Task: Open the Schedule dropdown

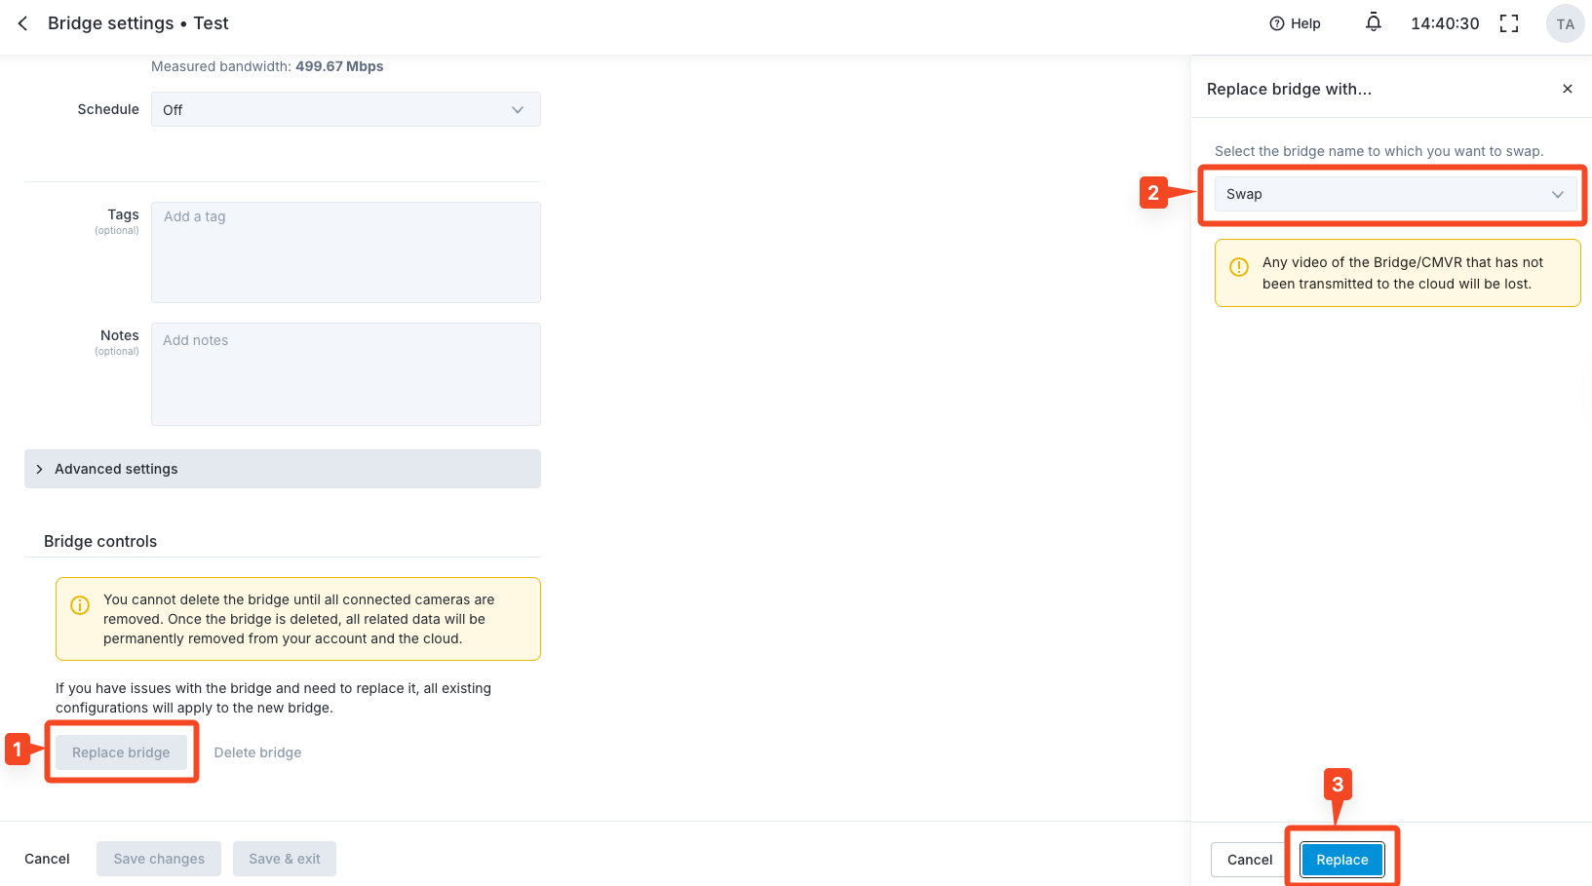Action: [345, 110]
